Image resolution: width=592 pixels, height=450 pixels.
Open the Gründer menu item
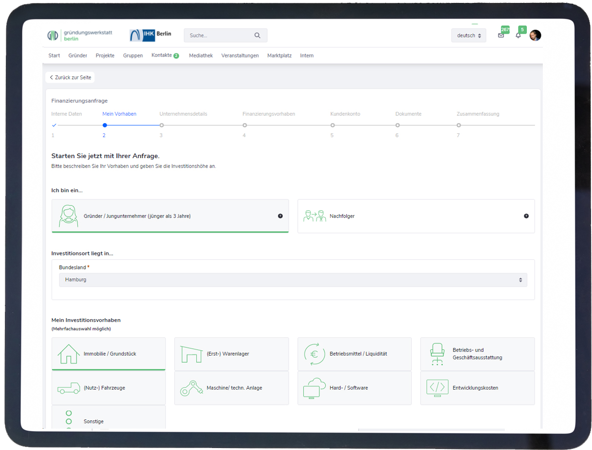78,55
